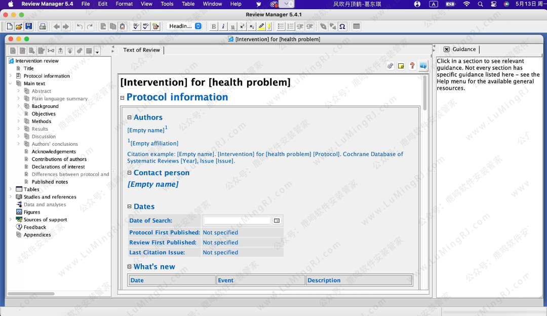Insert symbol using the Omega icon
This screenshot has height=316, width=547.
coord(342,26)
